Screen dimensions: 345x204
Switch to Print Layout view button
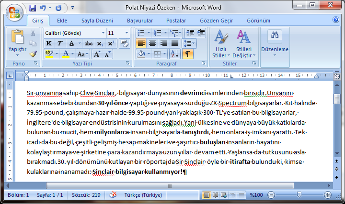pos(207,195)
